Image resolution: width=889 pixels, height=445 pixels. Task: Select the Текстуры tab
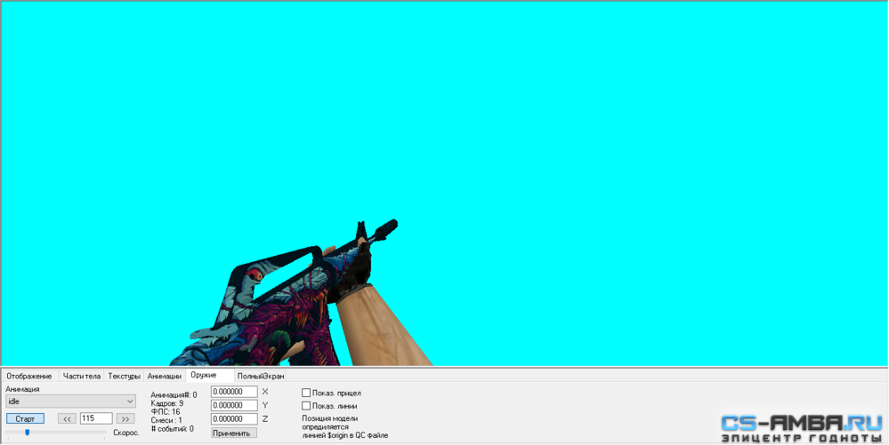[125, 376]
